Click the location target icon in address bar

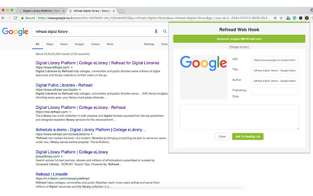(x=275, y=18)
